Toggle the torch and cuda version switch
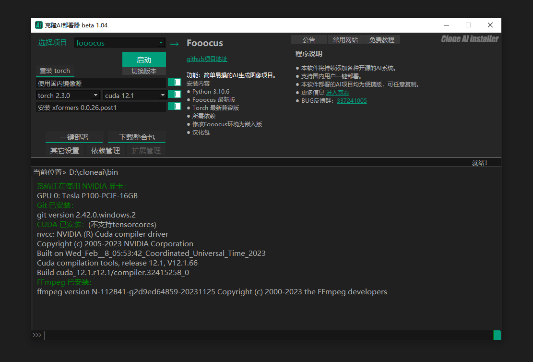The height and width of the screenshot is (362, 533). [174, 94]
